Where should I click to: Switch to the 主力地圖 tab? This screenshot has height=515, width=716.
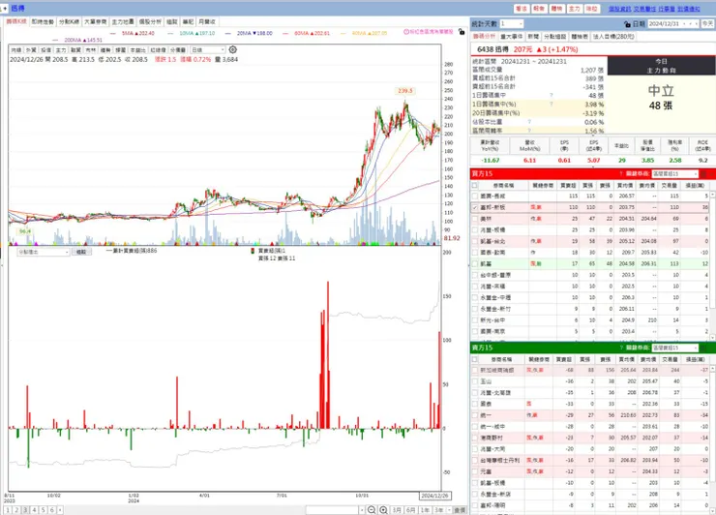[123, 21]
